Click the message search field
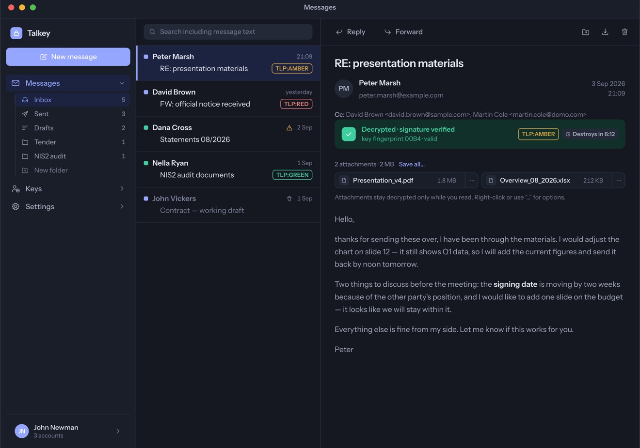This screenshot has width=640, height=448. (x=228, y=32)
